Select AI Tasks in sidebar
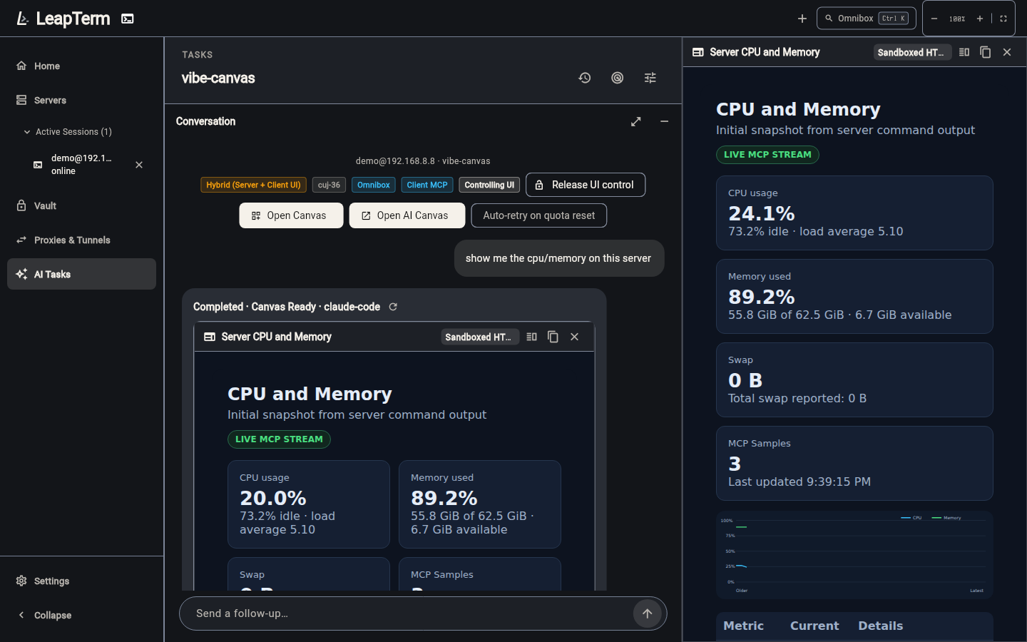 pyautogui.click(x=82, y=274)
